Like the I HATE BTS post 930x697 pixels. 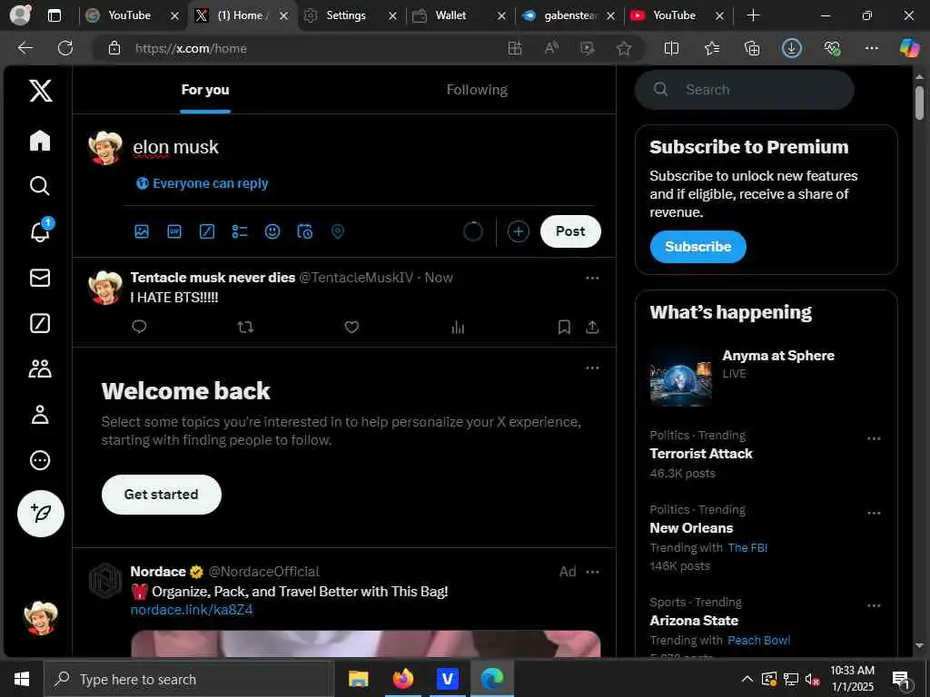click(351, 327)
